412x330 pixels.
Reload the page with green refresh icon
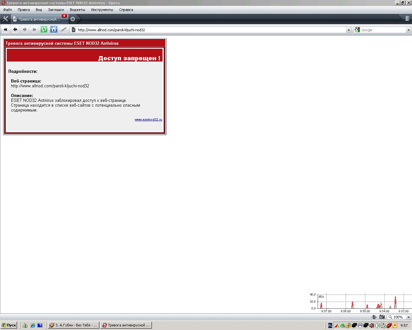pyautogui.click(x=44, y=30)
